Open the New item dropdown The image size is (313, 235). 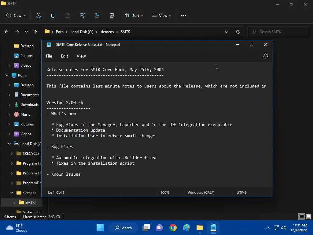point(16,15)
